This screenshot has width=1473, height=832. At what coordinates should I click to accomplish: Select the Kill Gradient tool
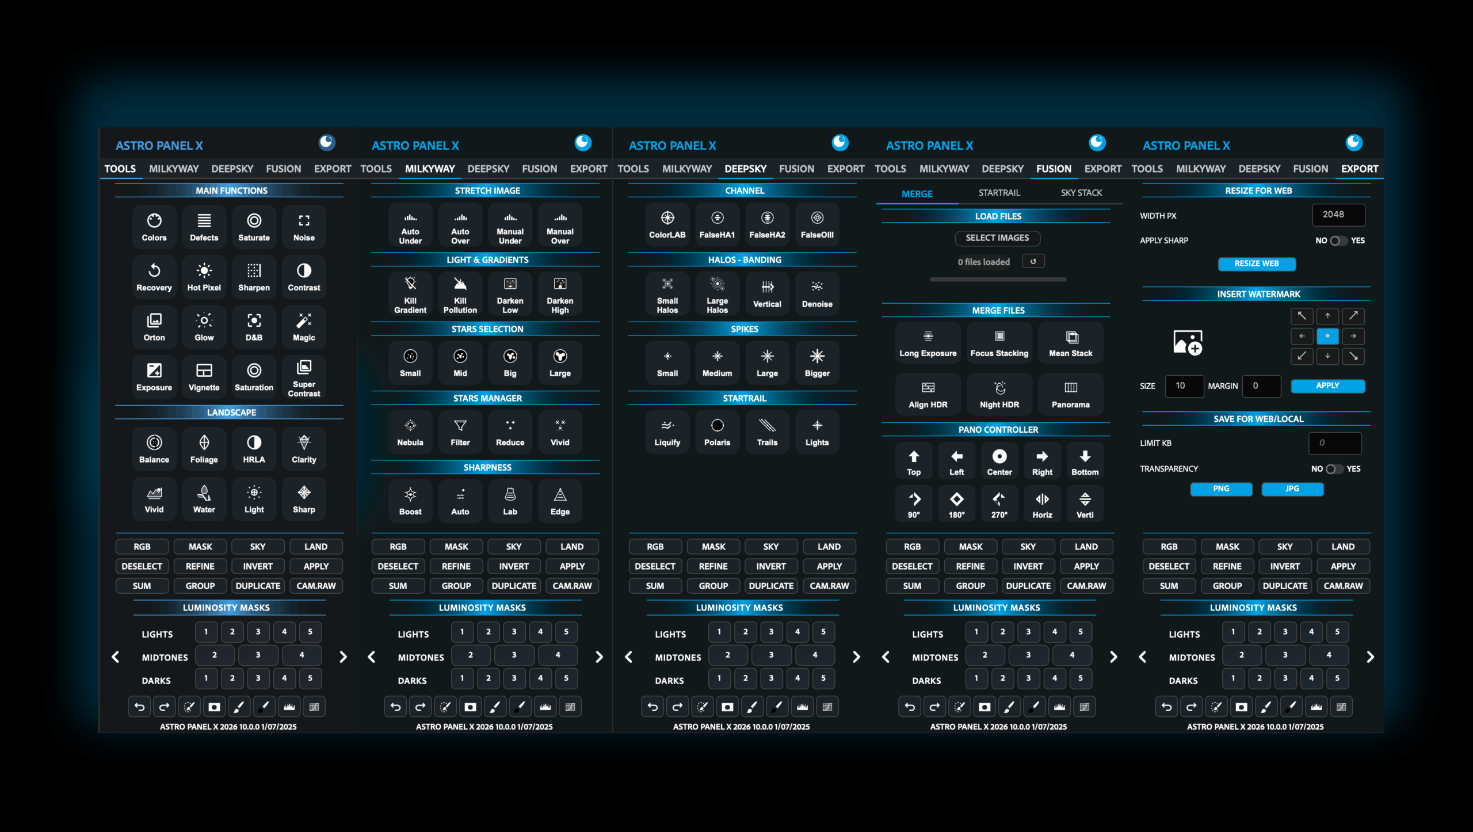[x=410, y=294]
